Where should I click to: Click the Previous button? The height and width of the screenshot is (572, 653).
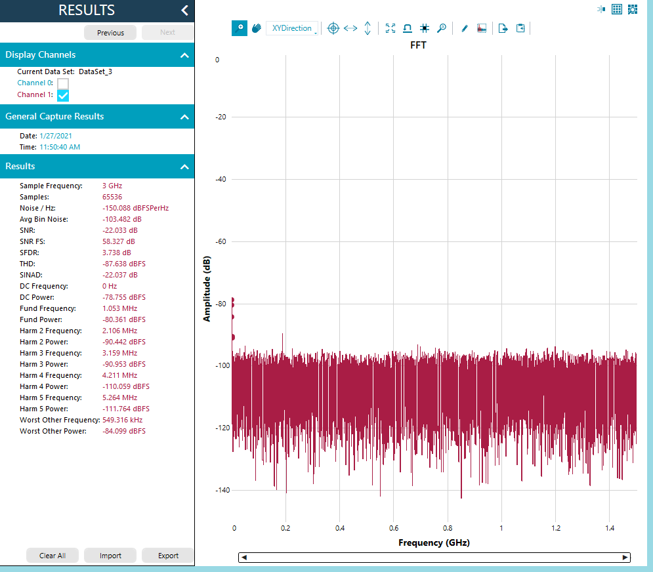point(110,33)
